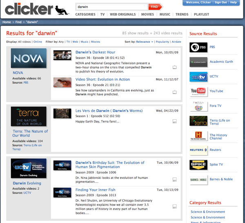
Task: Open the PLAYLIST menu item
Action: pos(201,14)
